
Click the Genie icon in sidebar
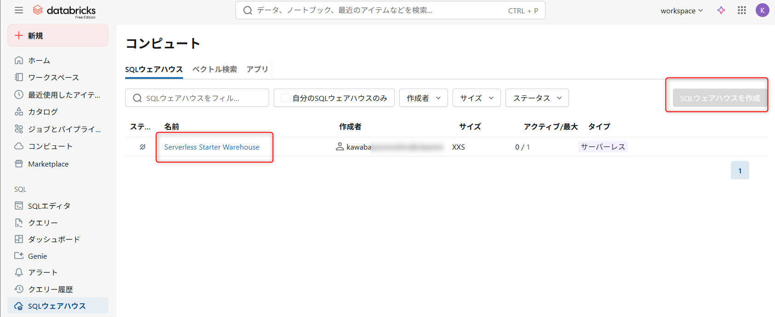[19, 256]
